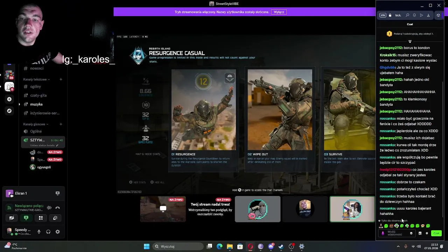Click the brown angry face emote
This screenshot has height=252, width=448.
tap(391, 226)
